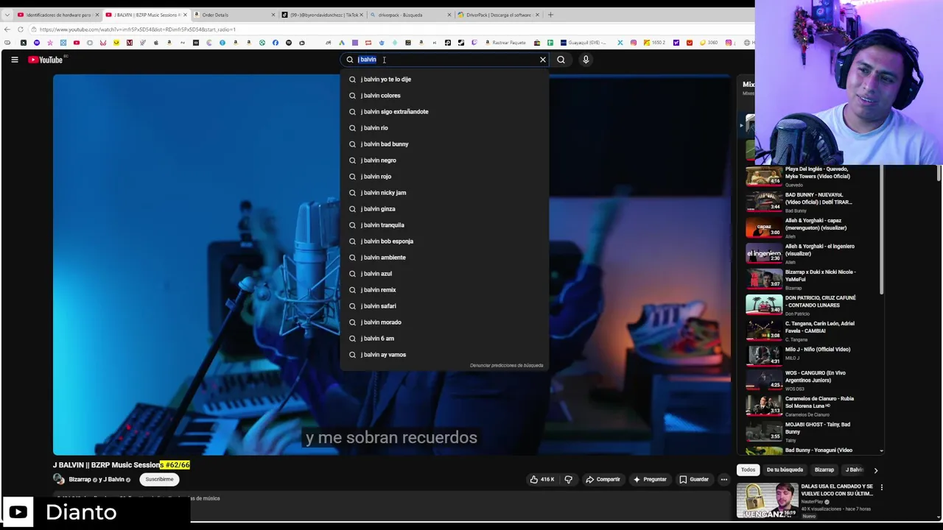Play "Alleh & Yorghaki - el ingeniero" playlist item

coord(809,254)
